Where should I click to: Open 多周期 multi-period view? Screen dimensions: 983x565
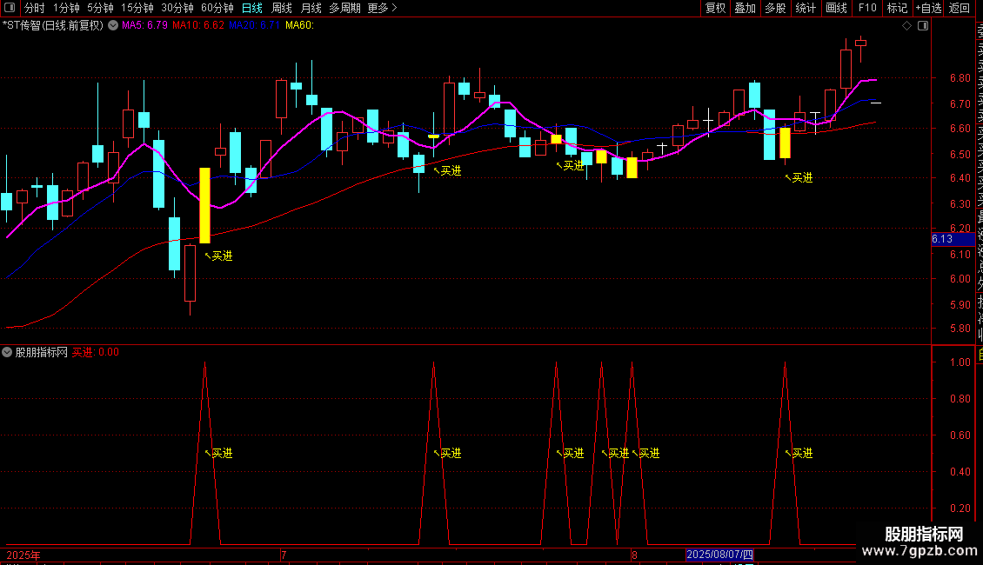(x=344, y=8)
